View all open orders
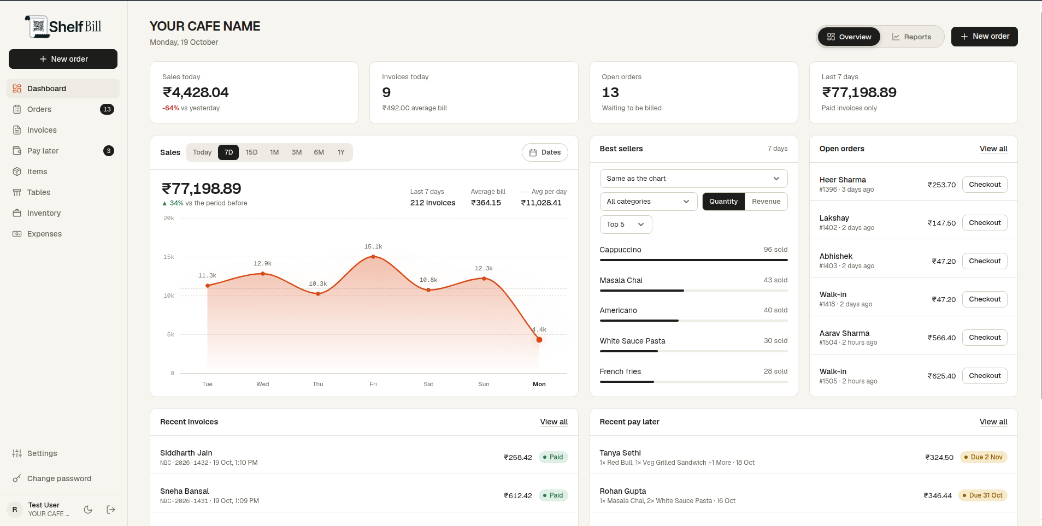This screenshot has width=1042, height=526. point(993,149)
